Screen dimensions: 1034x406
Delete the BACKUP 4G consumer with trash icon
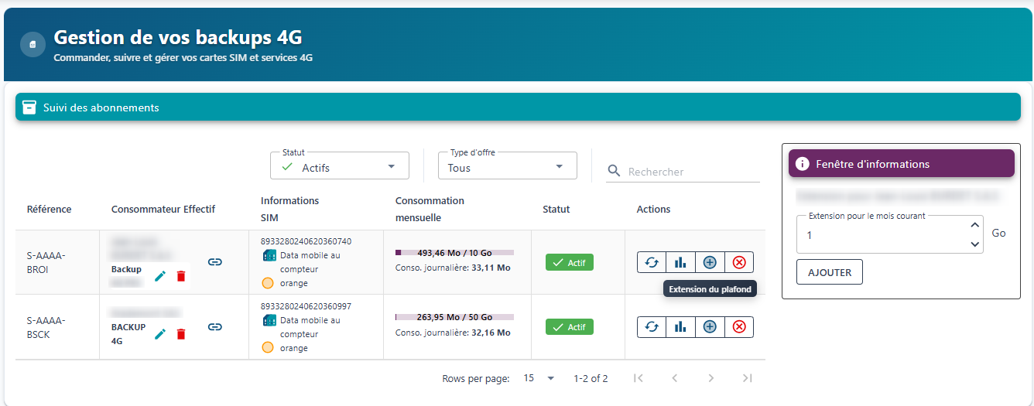tap(181, 334)
